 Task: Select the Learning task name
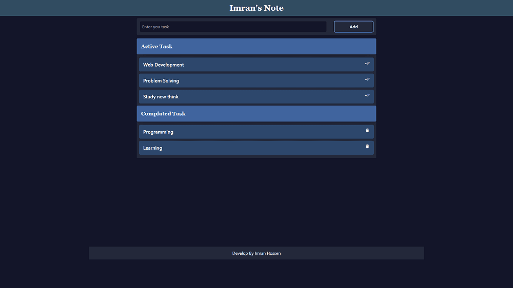(x=152, y=148)
